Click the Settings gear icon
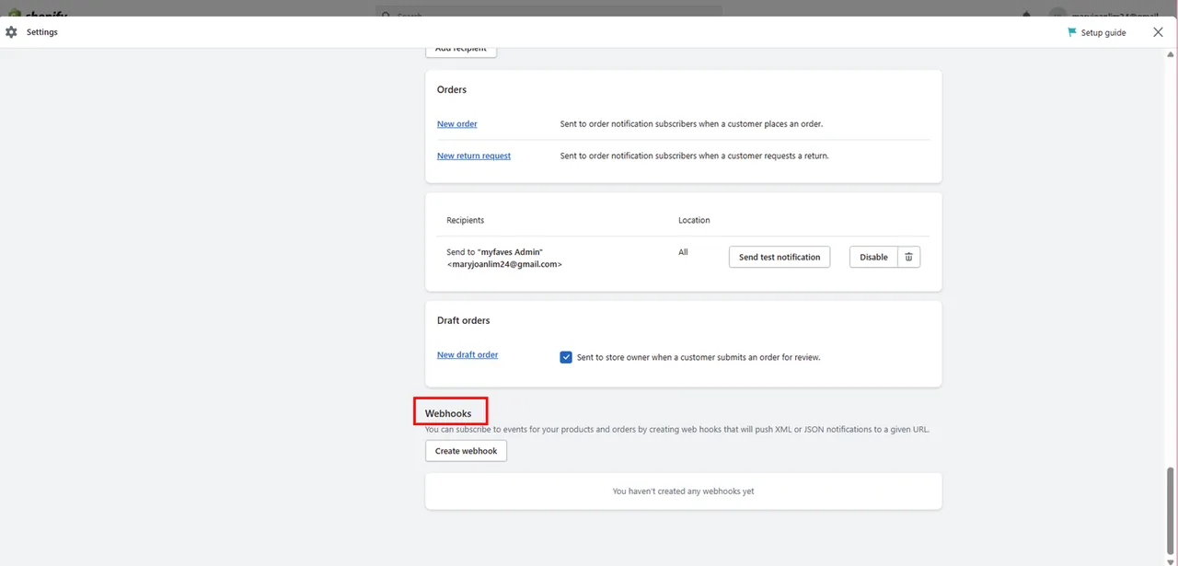Screen dimensions: 1178x566 [11, 32]
